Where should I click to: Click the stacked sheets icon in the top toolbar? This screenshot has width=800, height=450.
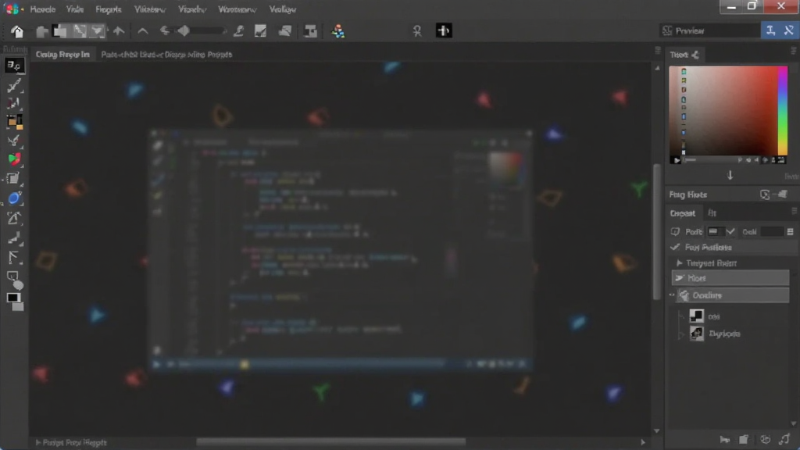(x=284, y=31)
